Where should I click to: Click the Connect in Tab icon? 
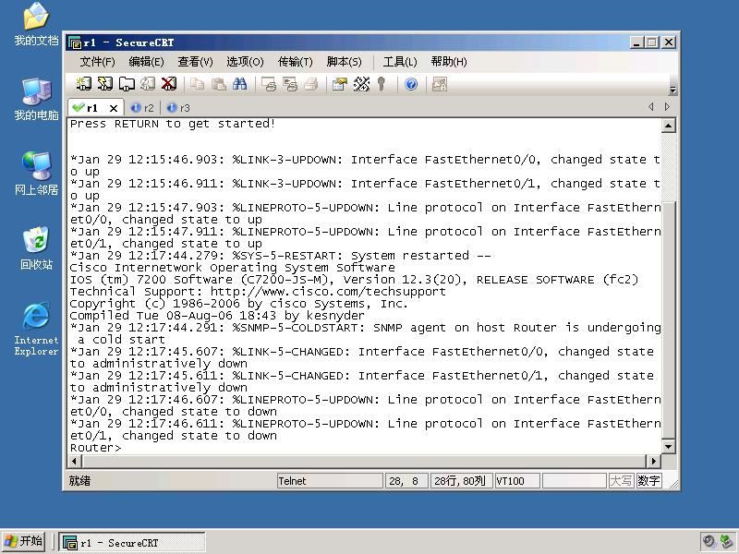coord(127,84)
